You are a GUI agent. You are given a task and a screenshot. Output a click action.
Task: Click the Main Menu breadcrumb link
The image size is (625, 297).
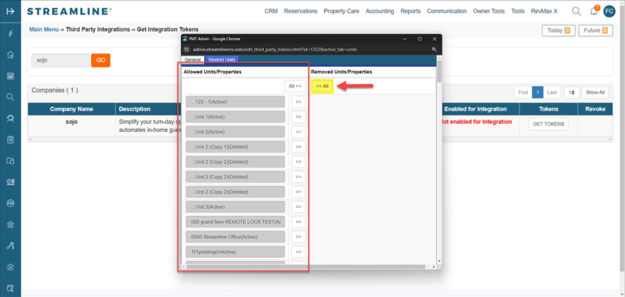point(44,29)
